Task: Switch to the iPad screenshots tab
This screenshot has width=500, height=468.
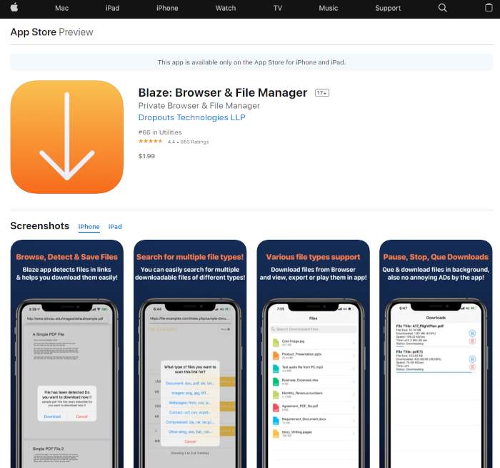Action: click(115, 227)
